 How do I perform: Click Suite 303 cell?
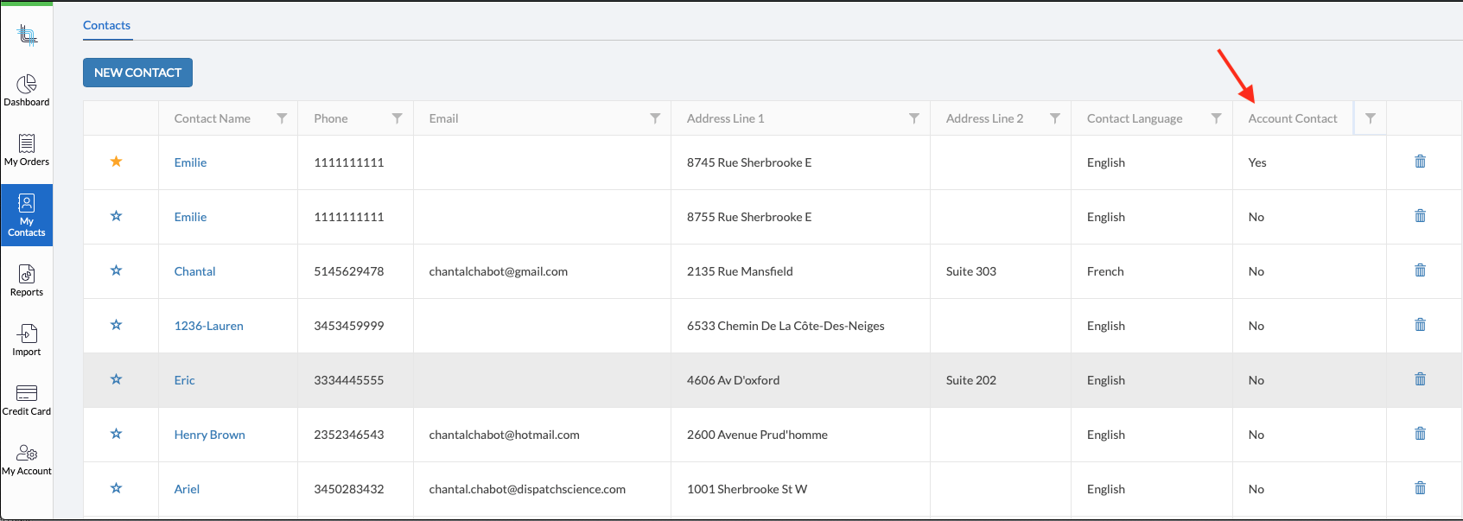point(971,271)
